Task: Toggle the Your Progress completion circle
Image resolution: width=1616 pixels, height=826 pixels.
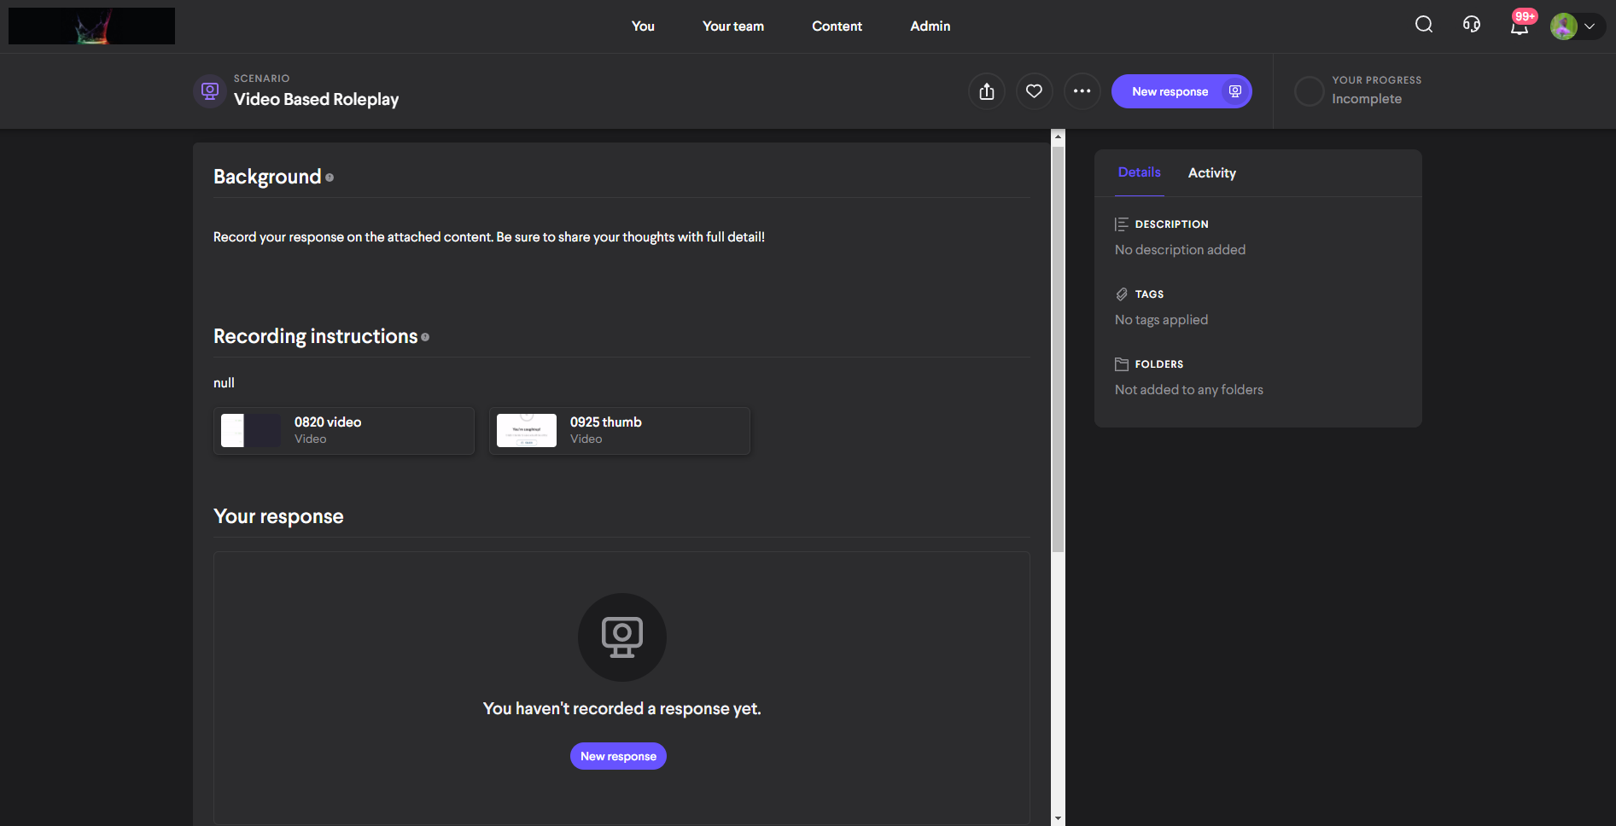Action: (x=1309, y=91)
